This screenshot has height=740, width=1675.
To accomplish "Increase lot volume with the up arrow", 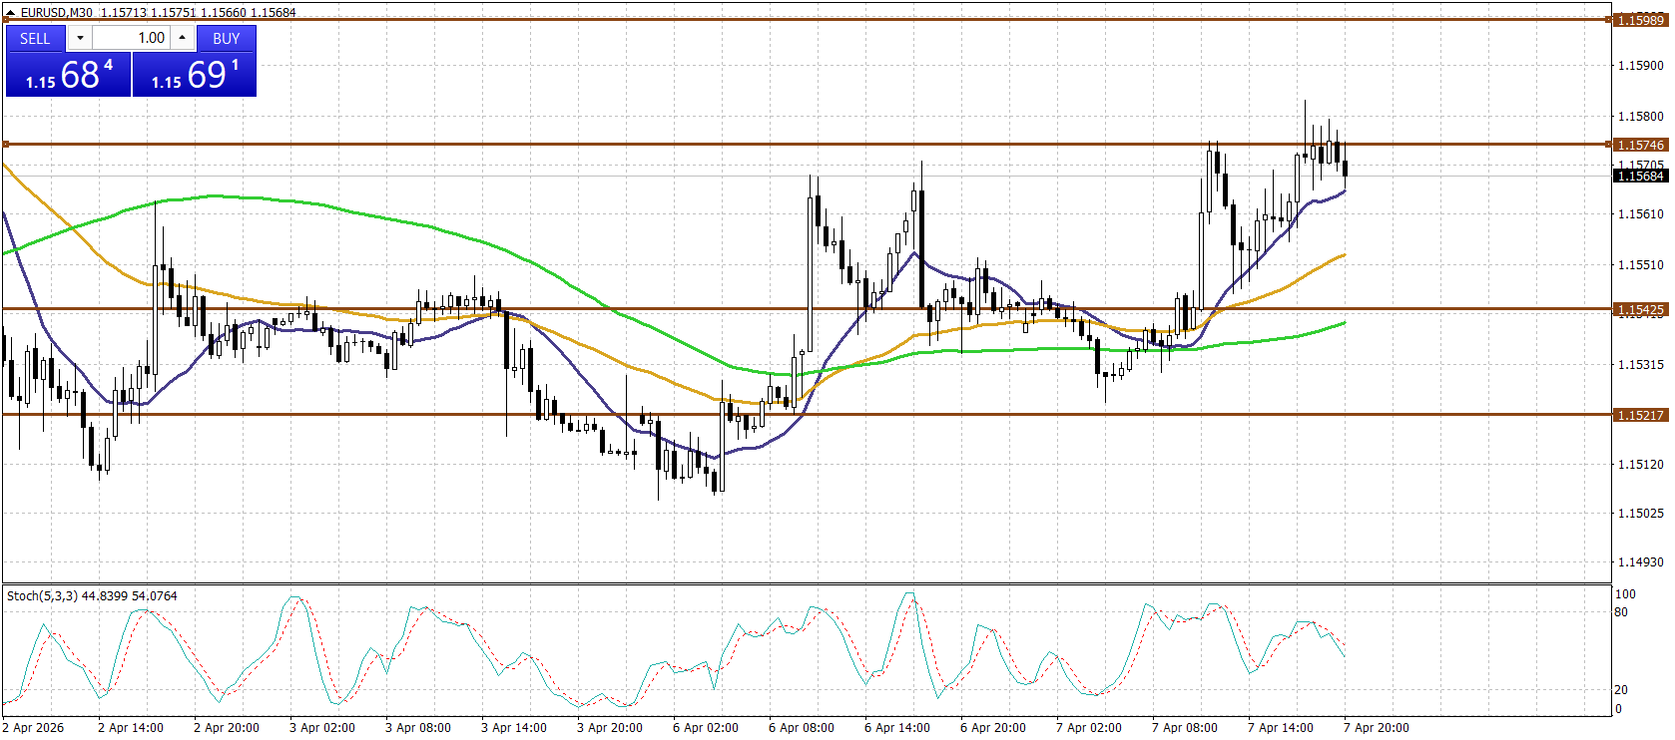I will coord(183,38).
